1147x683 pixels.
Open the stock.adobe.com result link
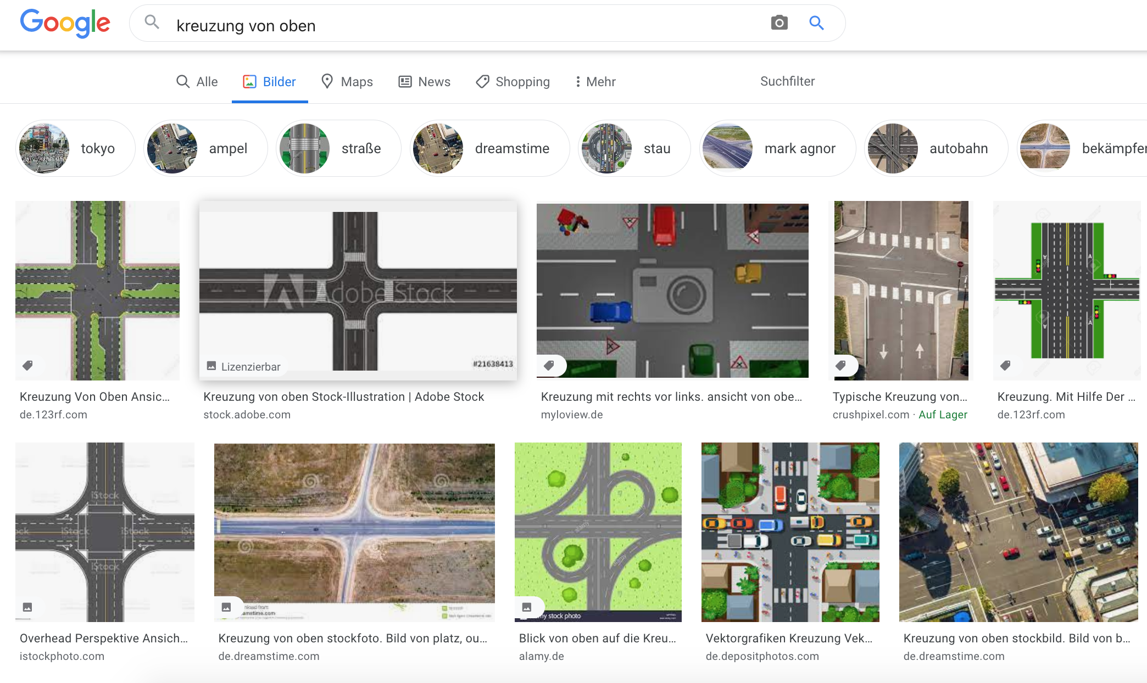247,415
